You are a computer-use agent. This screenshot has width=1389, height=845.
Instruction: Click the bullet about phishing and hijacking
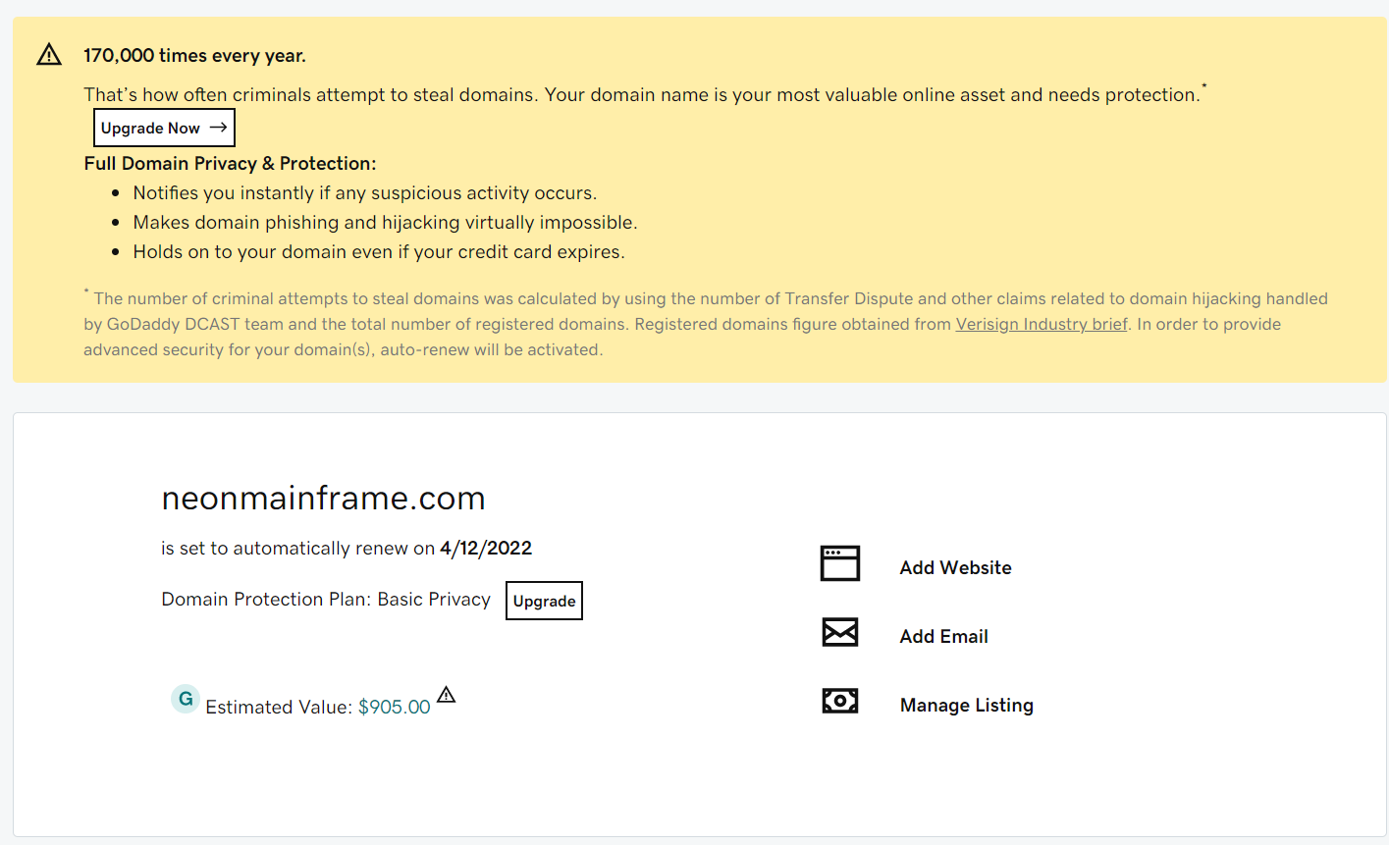[x=385, y=222]
